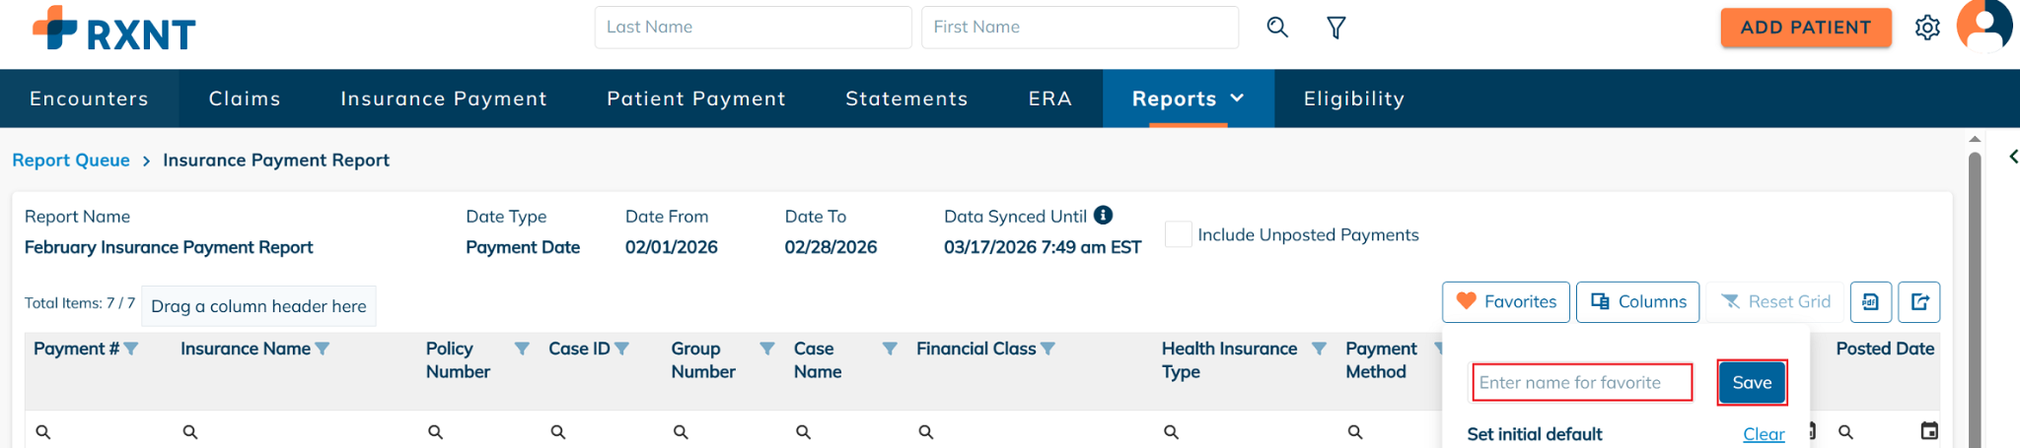Open the Favorites dropdown button
Image resolution: width=2020 pixels, height=448 pixels.
(1506, 302)
